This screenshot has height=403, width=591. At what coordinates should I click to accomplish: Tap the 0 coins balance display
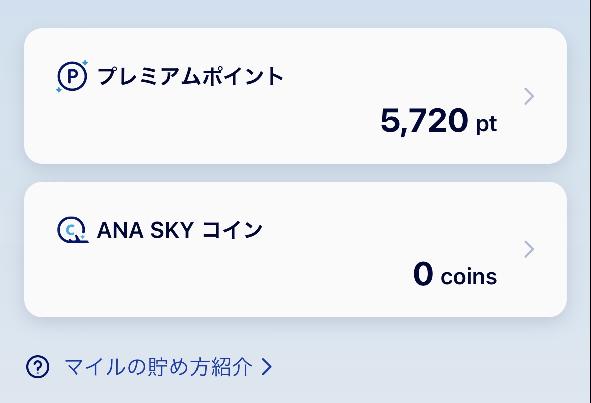coord(454,275)
